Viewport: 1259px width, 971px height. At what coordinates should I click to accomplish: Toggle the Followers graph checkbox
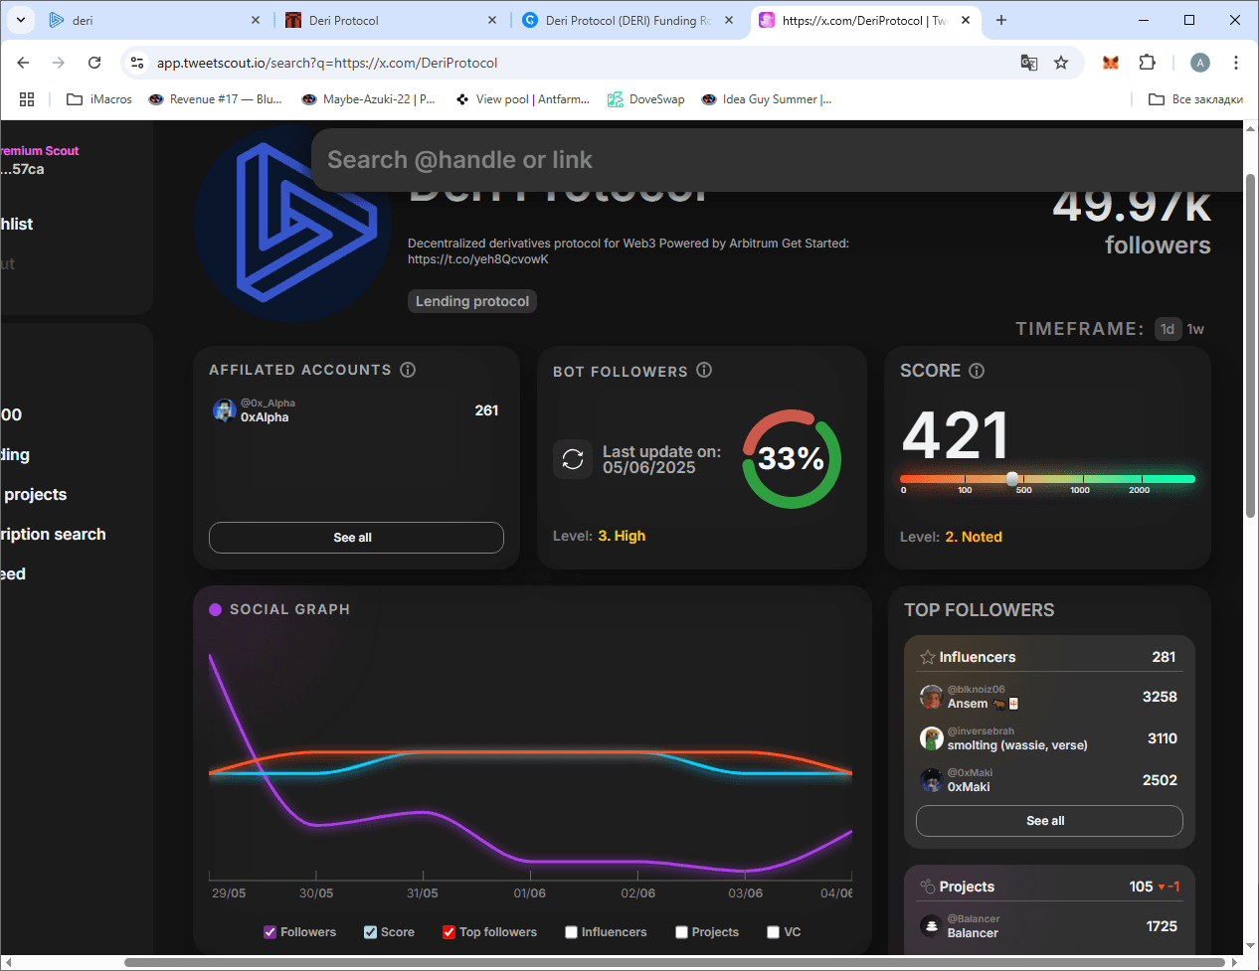270,932
